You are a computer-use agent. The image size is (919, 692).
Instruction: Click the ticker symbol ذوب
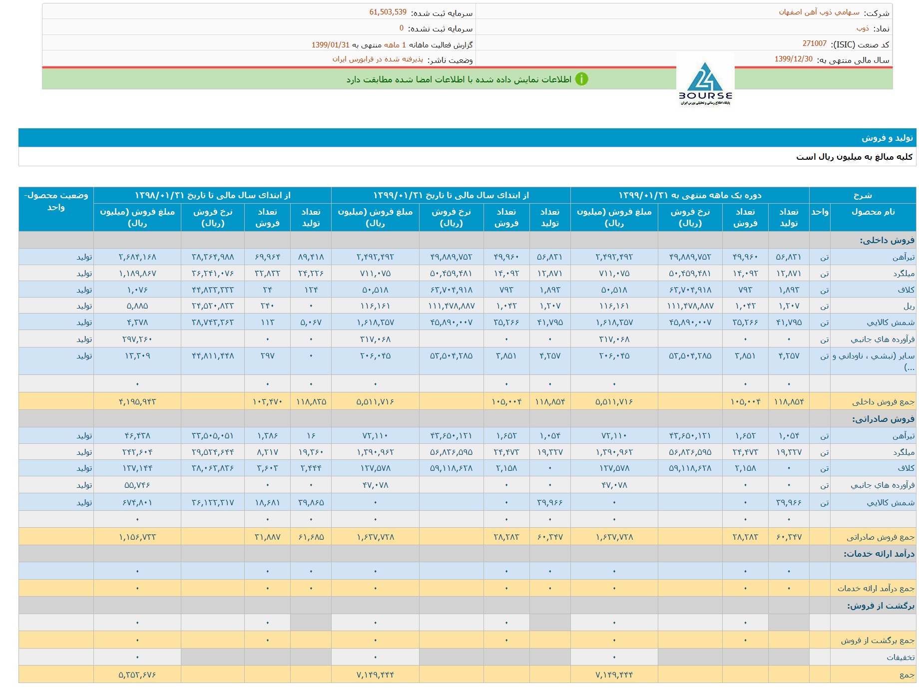pos(863,28)
